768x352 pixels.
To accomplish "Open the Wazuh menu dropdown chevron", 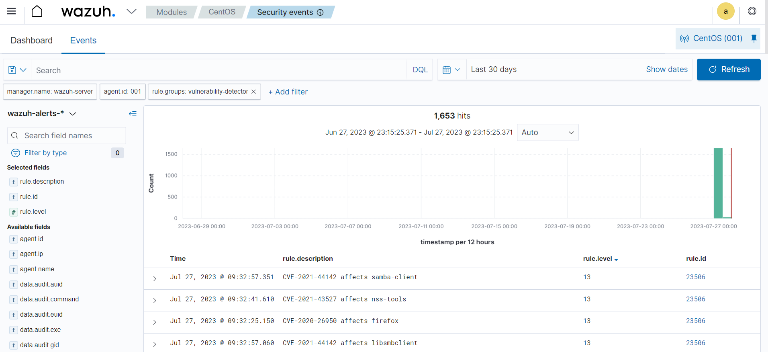I will [131, 11].
